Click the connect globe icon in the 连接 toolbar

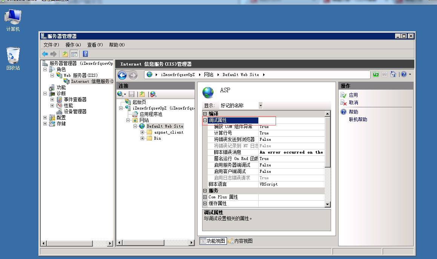click(x=120, y=94)
